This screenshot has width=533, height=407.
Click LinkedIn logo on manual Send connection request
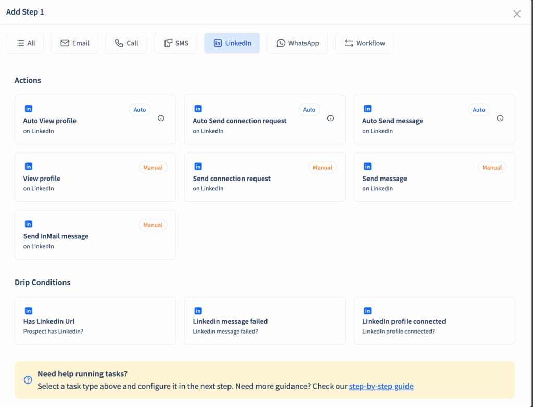[x=198, y=166]
